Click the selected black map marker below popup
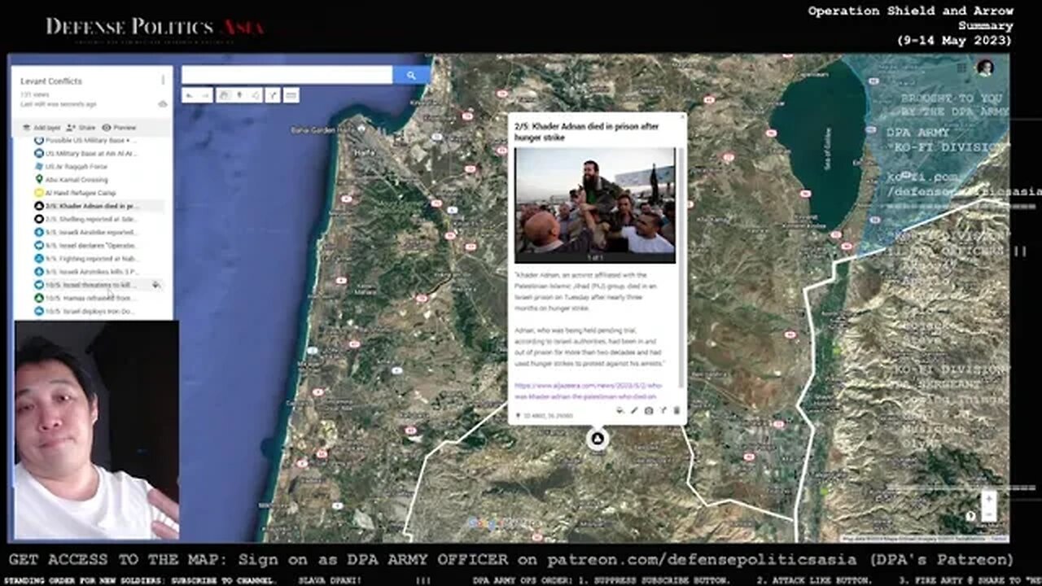The height and width of the screenshot is (586, 1042). [597, 439]
